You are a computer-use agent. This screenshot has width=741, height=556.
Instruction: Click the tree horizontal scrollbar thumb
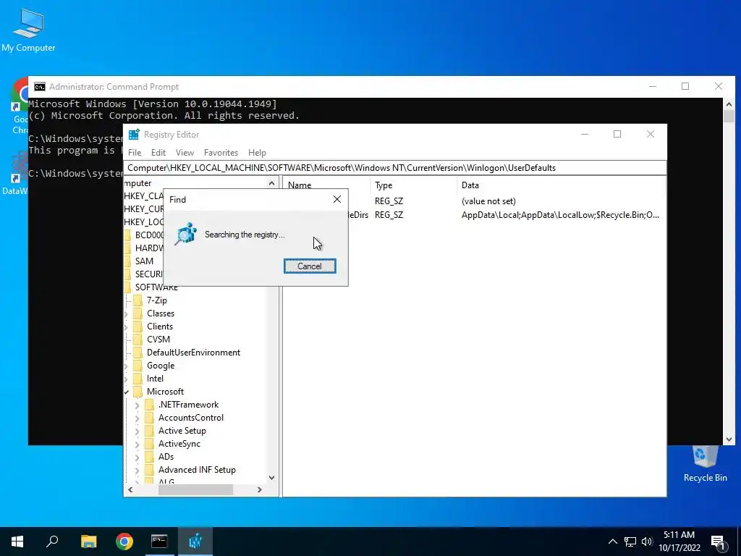(195, 490)
